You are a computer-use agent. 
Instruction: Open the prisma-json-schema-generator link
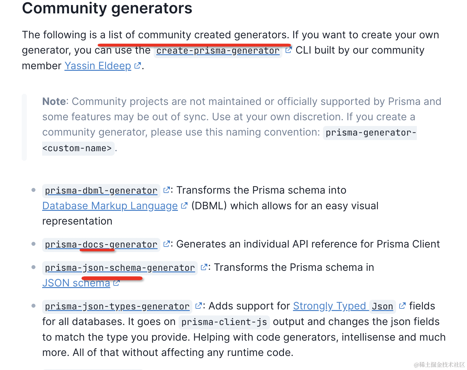click(x=120, y=268)
